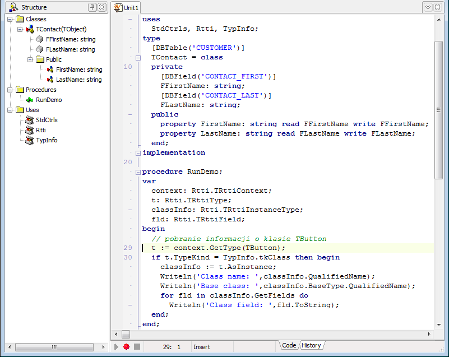Click the macro play triangle in status bar
This screenshot has width=449, height=357.
coord(117,347)
